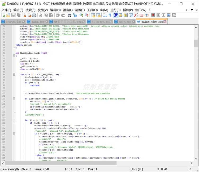Run the macro multiple times icon
The height and width of the screenshot is (172, 199).
pos(169,15)
